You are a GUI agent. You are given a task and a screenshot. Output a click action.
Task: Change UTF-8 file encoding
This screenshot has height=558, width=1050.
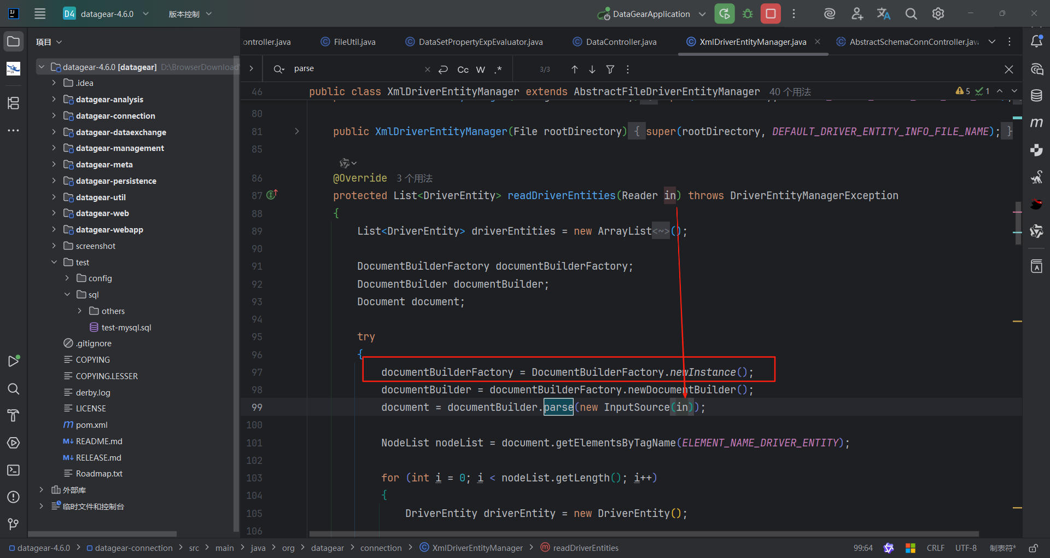click(x=966, y=548)
